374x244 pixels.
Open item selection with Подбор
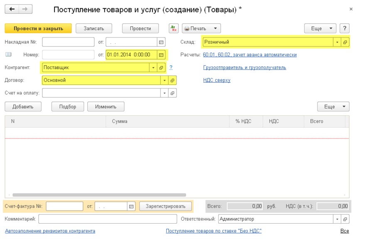click(68, 106)
